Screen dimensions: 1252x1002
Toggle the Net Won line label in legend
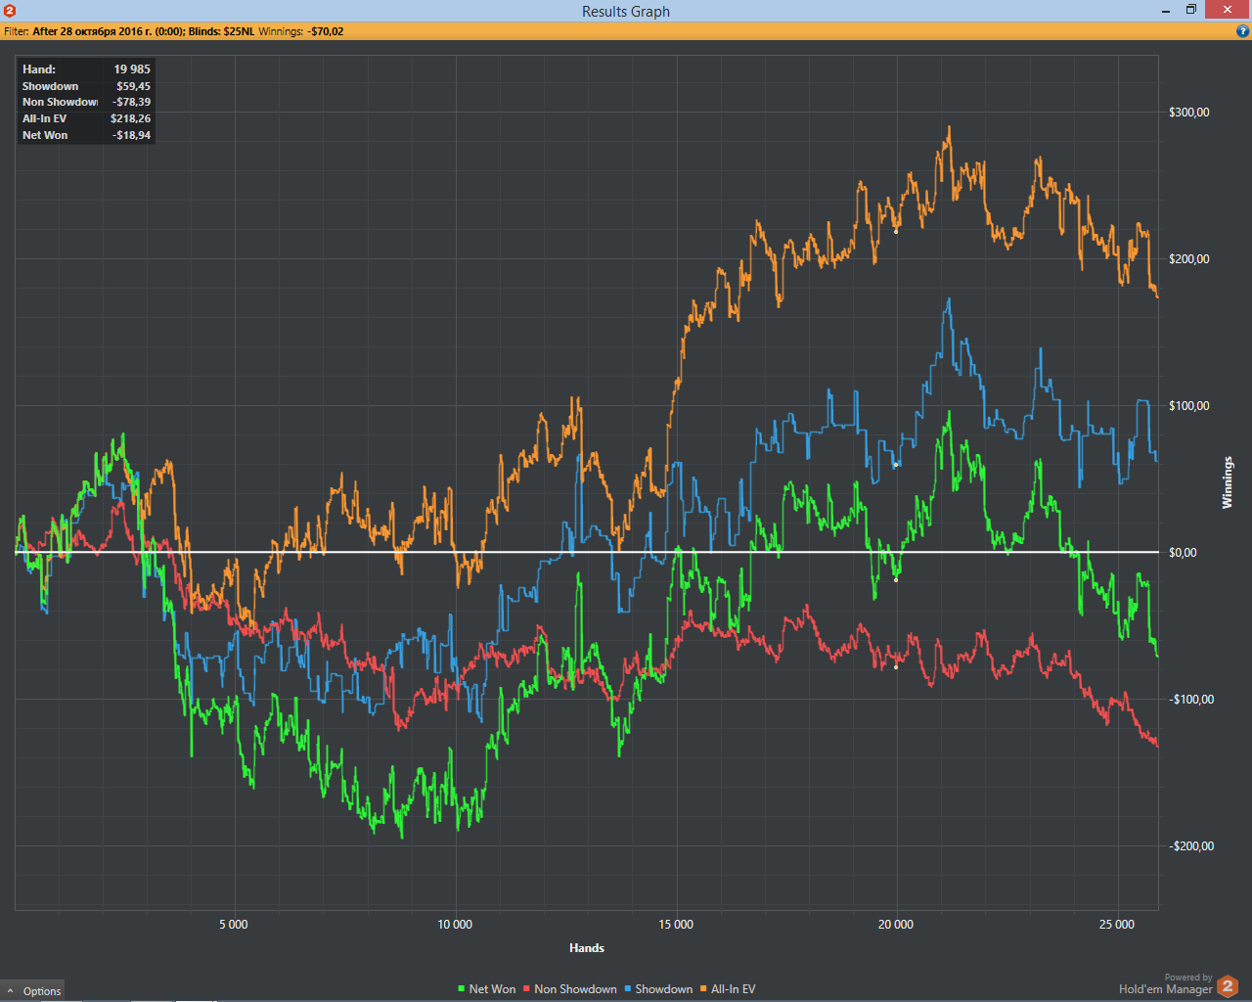point(492,989)
